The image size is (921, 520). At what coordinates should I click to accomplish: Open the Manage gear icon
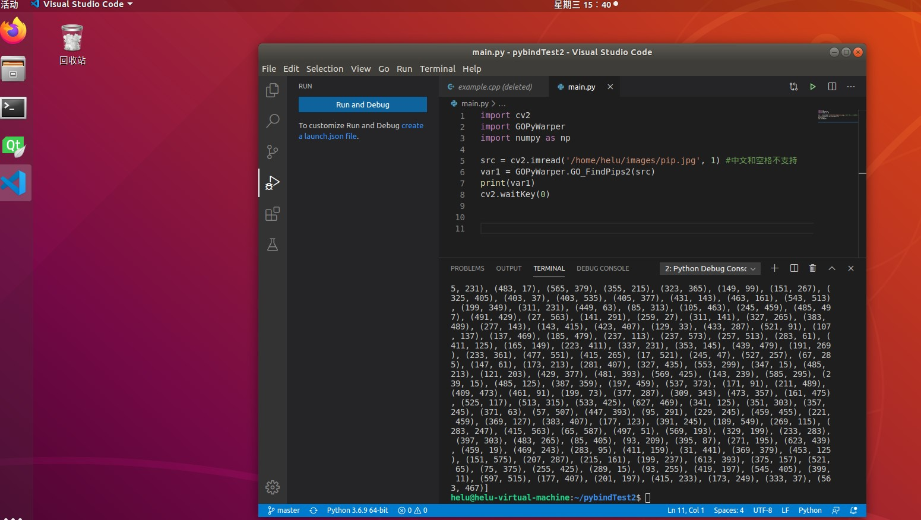273,487
